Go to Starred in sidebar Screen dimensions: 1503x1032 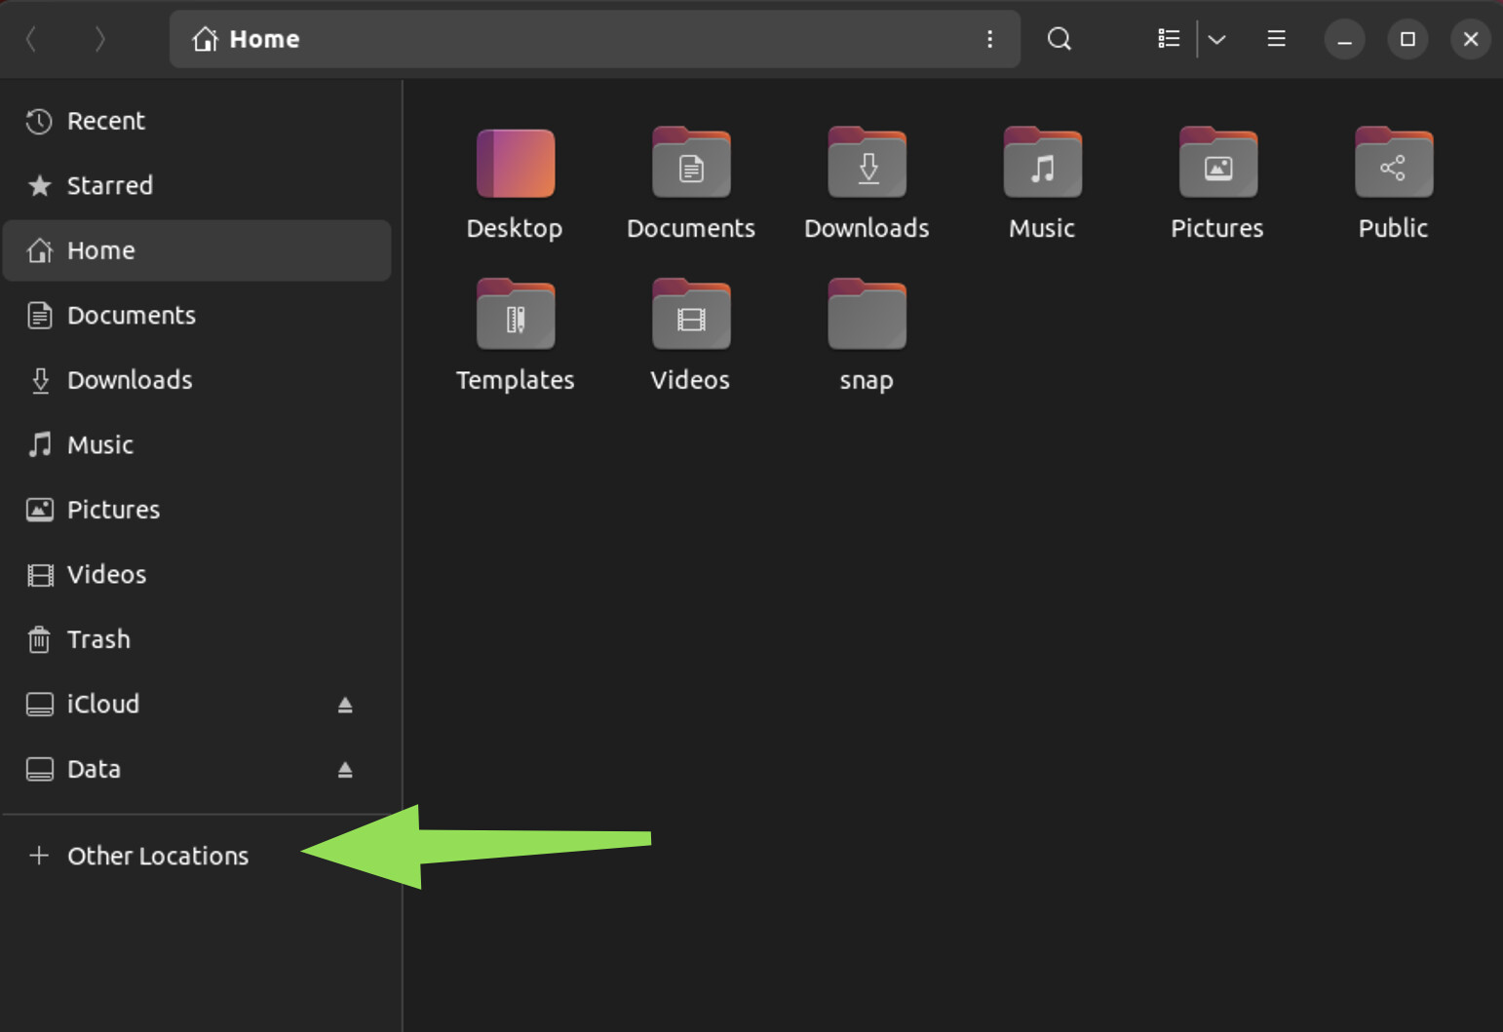[x=109, y=185]
